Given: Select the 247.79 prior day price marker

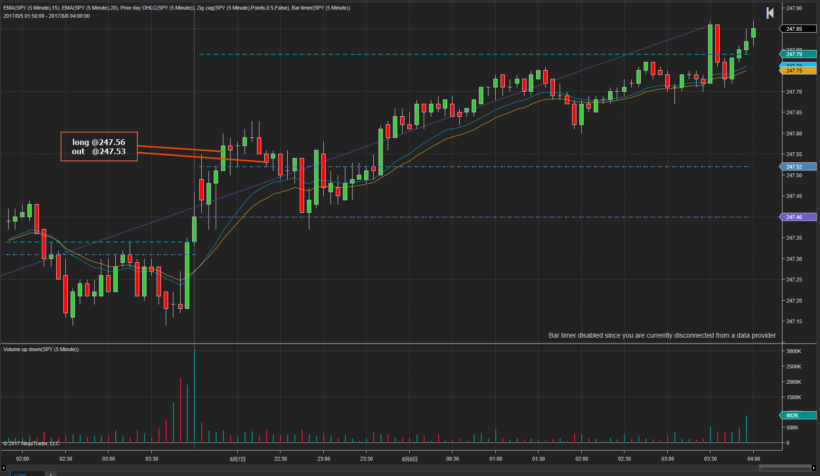Looking at the screenshot, I should (x=797, y=54).
